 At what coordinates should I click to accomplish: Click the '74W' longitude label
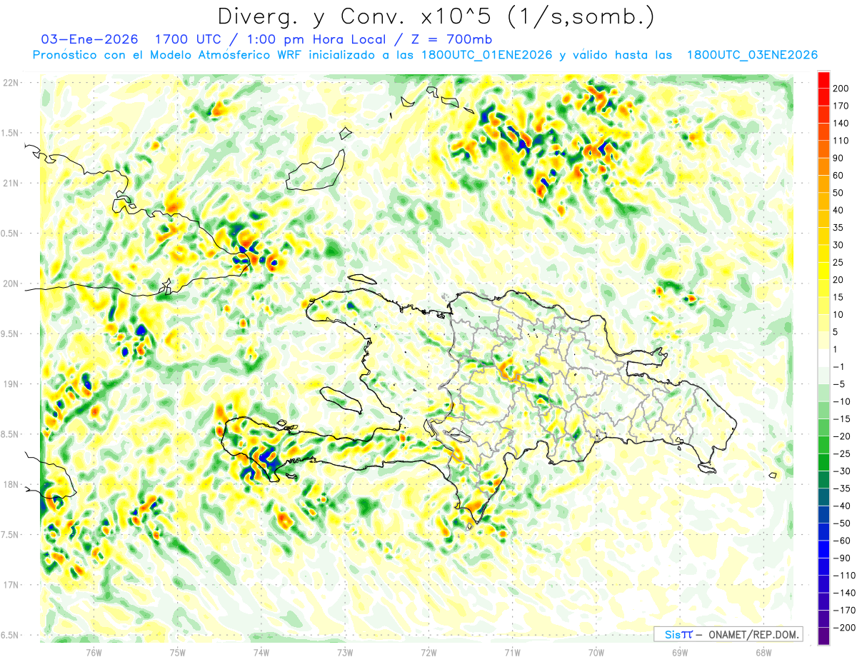coord(261,652)
